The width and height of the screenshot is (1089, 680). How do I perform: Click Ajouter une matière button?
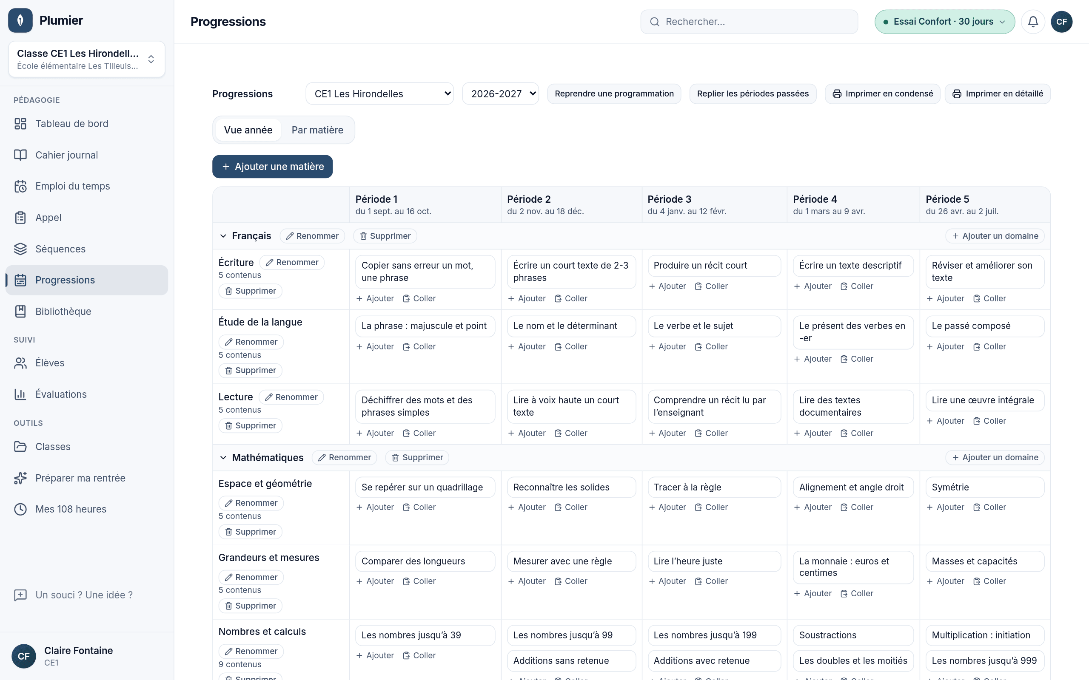tap(272, 167)
